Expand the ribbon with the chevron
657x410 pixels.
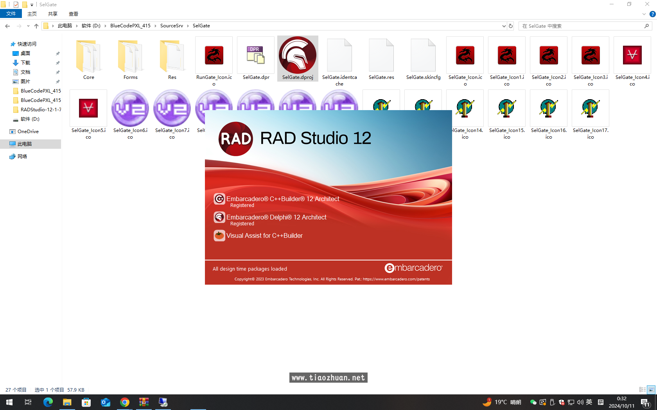point(644,14)
